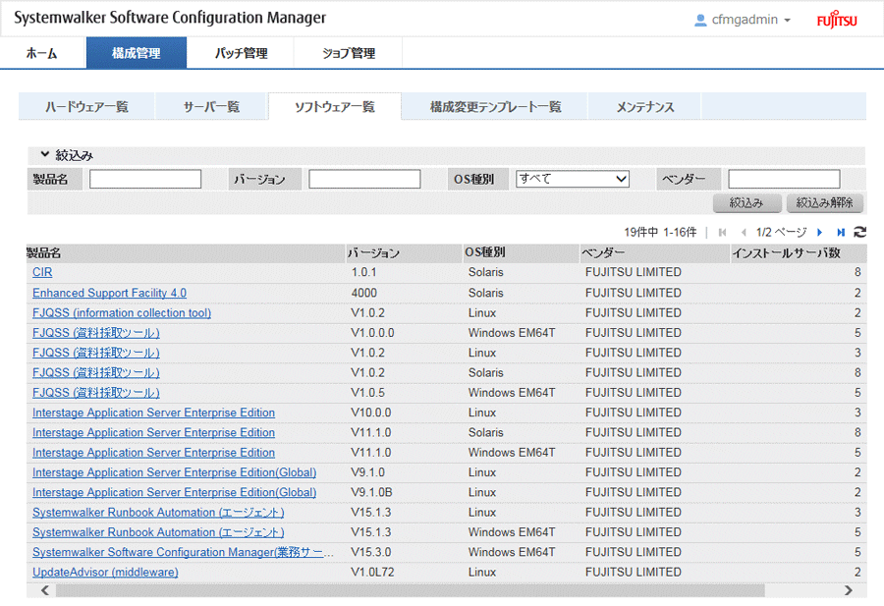Open the ジョブ管理 tab
Image resolution: width=884 pixels, height=606 pixels.
tap(349, 53)
